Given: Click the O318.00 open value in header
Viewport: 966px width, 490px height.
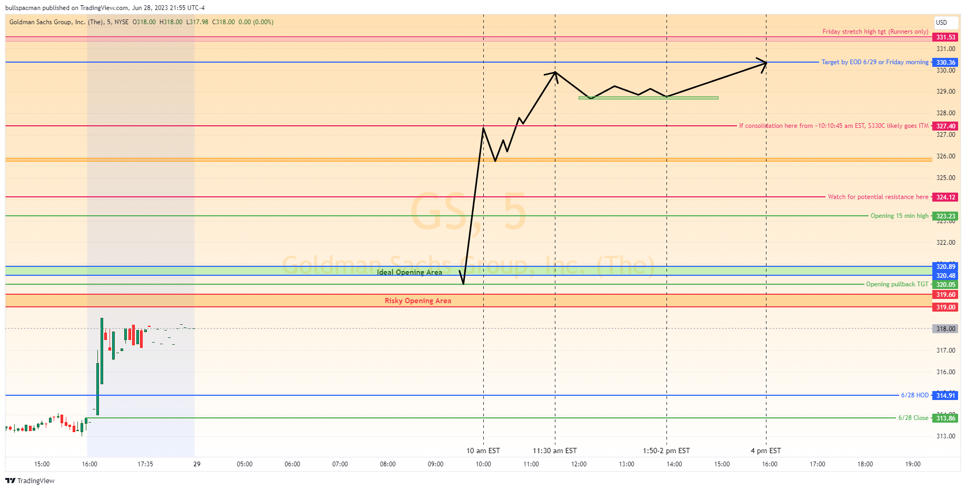Looking at the screenshot, I should 144,22.
